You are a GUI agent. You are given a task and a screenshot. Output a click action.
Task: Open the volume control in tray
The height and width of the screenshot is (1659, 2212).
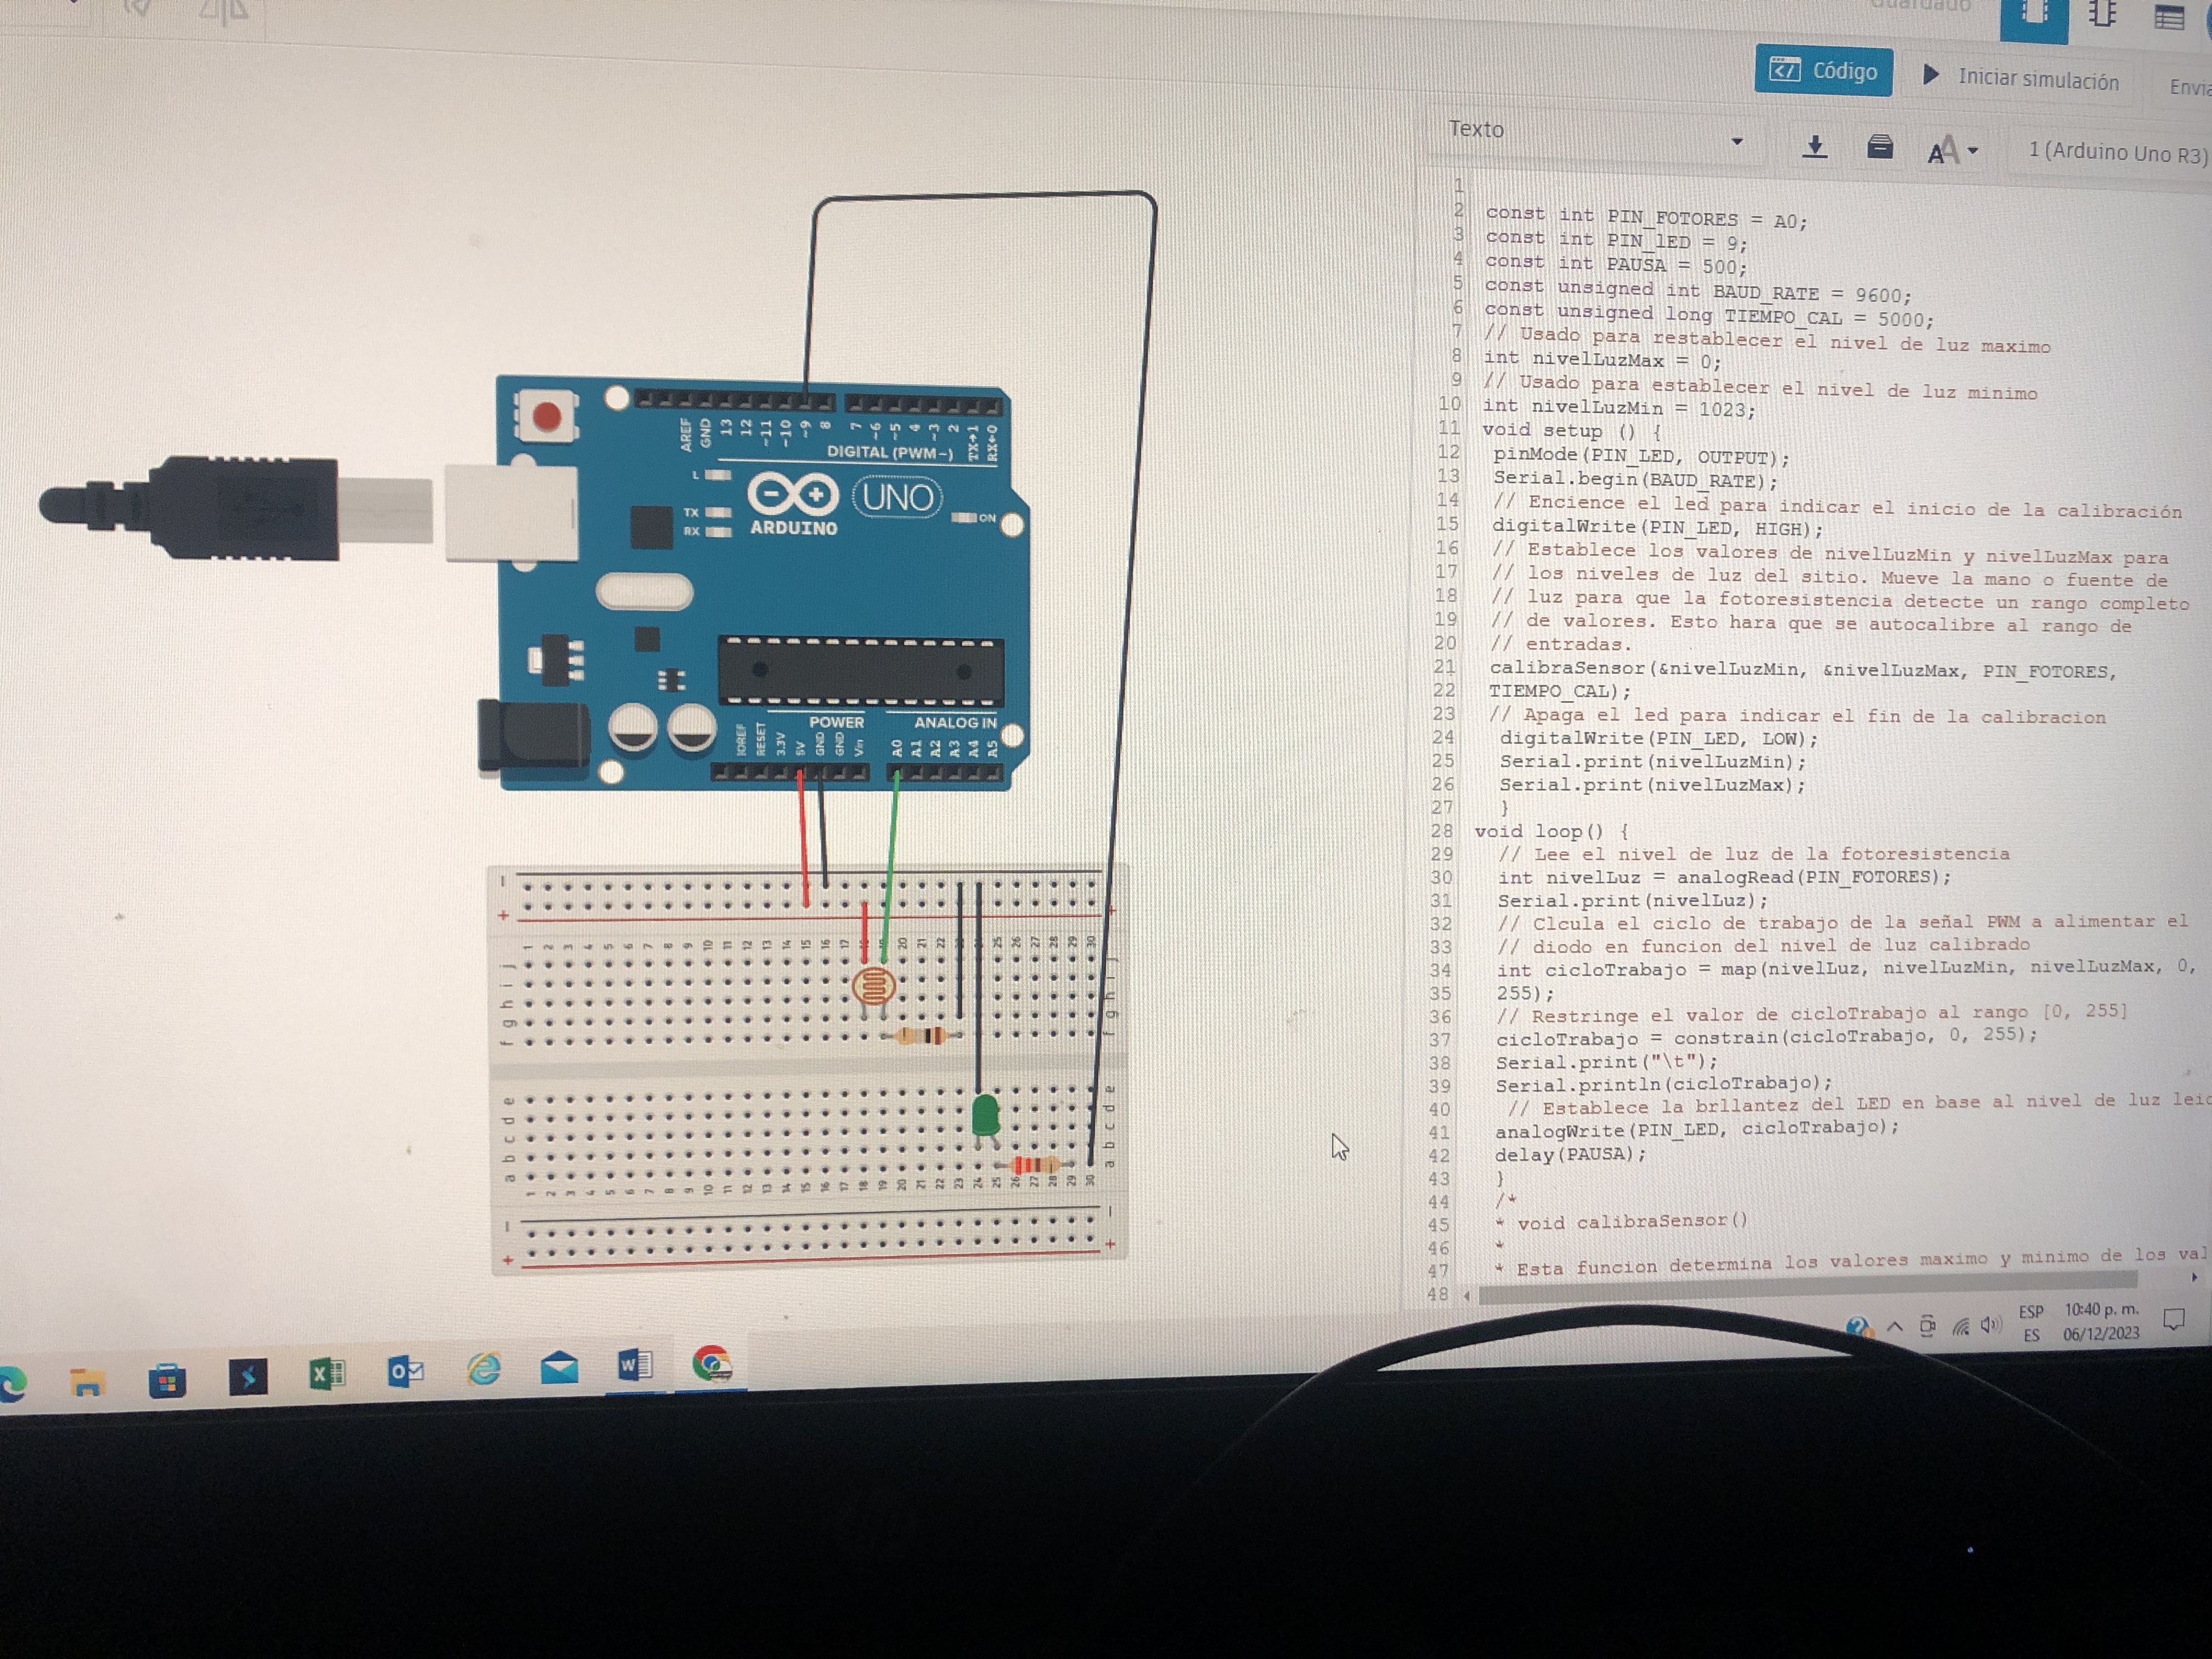tap(1991, 1325)
